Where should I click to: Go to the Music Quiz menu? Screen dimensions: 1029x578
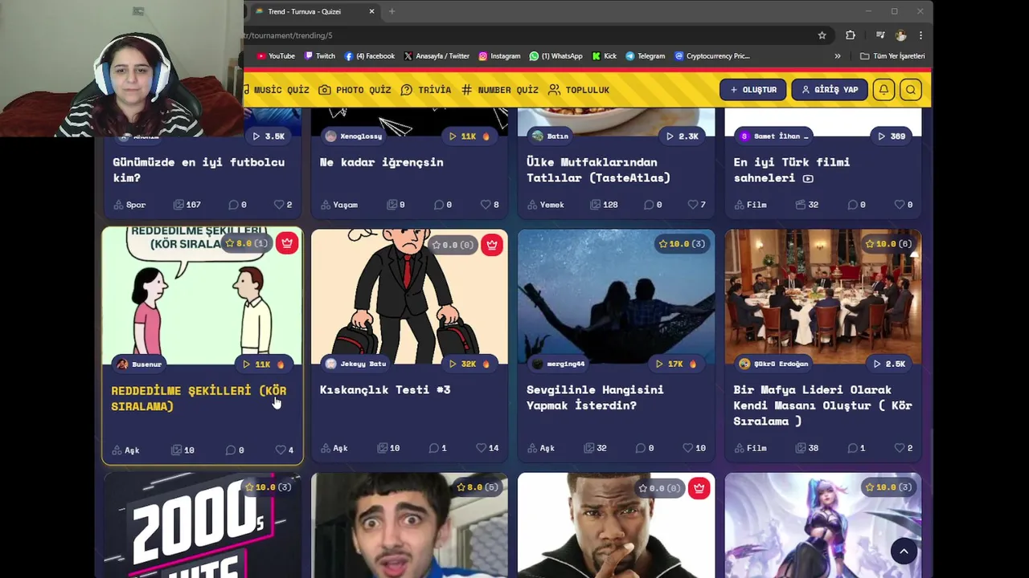(x=277, y=90)
